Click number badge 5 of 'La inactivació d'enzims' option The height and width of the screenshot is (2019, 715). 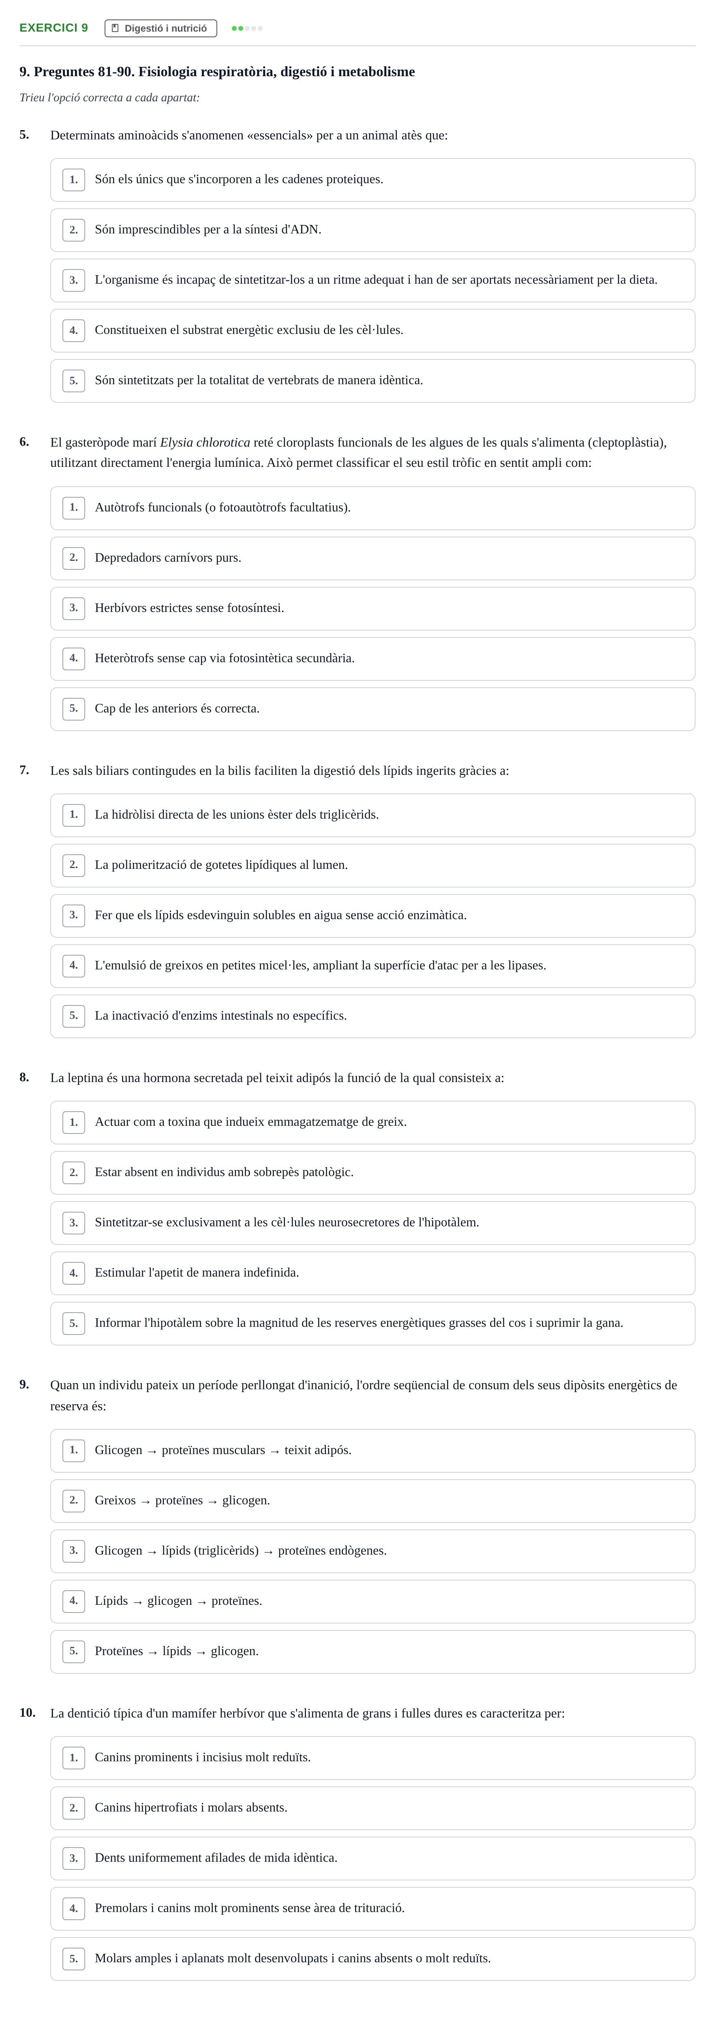74,1016
